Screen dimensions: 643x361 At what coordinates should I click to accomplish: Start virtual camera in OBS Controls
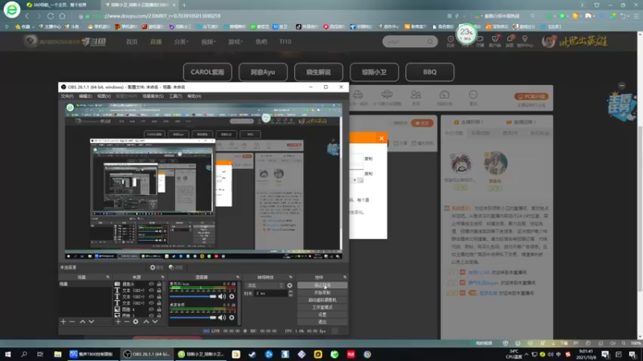[x=322, y=300]
